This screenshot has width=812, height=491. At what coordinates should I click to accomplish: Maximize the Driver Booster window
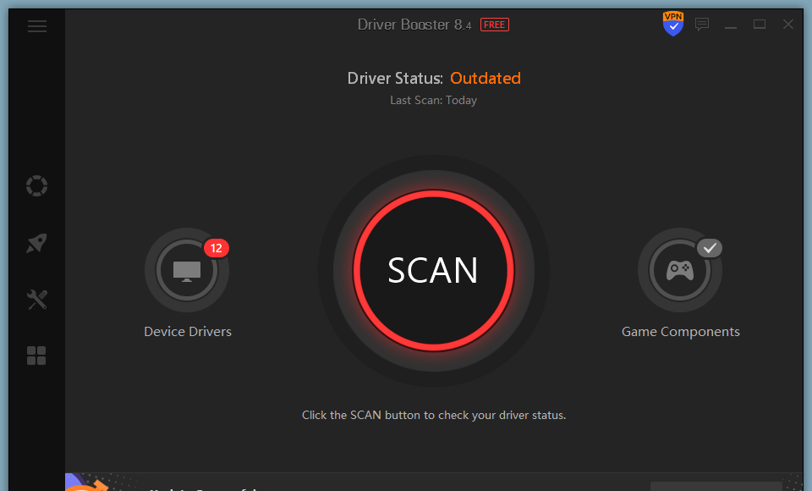pos(760,24)
